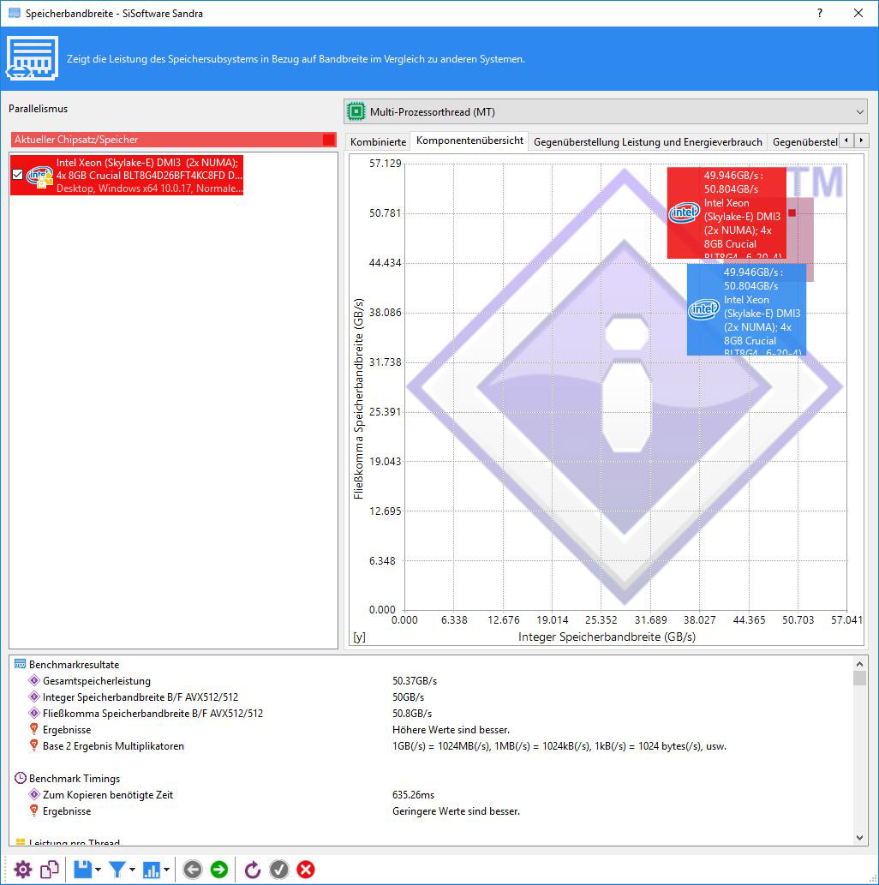Viewport: 879px width, 885px height.
Task: Click the results scrollbar down arrow
Action: (859, 838)
